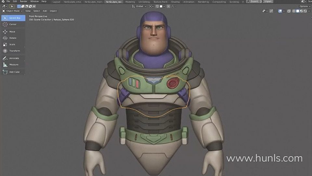Image resolution: width=312 pixels, height=176 pixels.
Task: Select the Add Cube tool
Action: pos(13,72)
